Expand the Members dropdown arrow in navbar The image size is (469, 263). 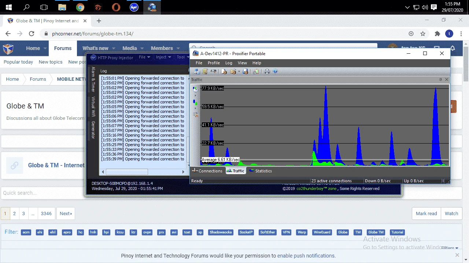pyautogui.click(x=178, y=48)
